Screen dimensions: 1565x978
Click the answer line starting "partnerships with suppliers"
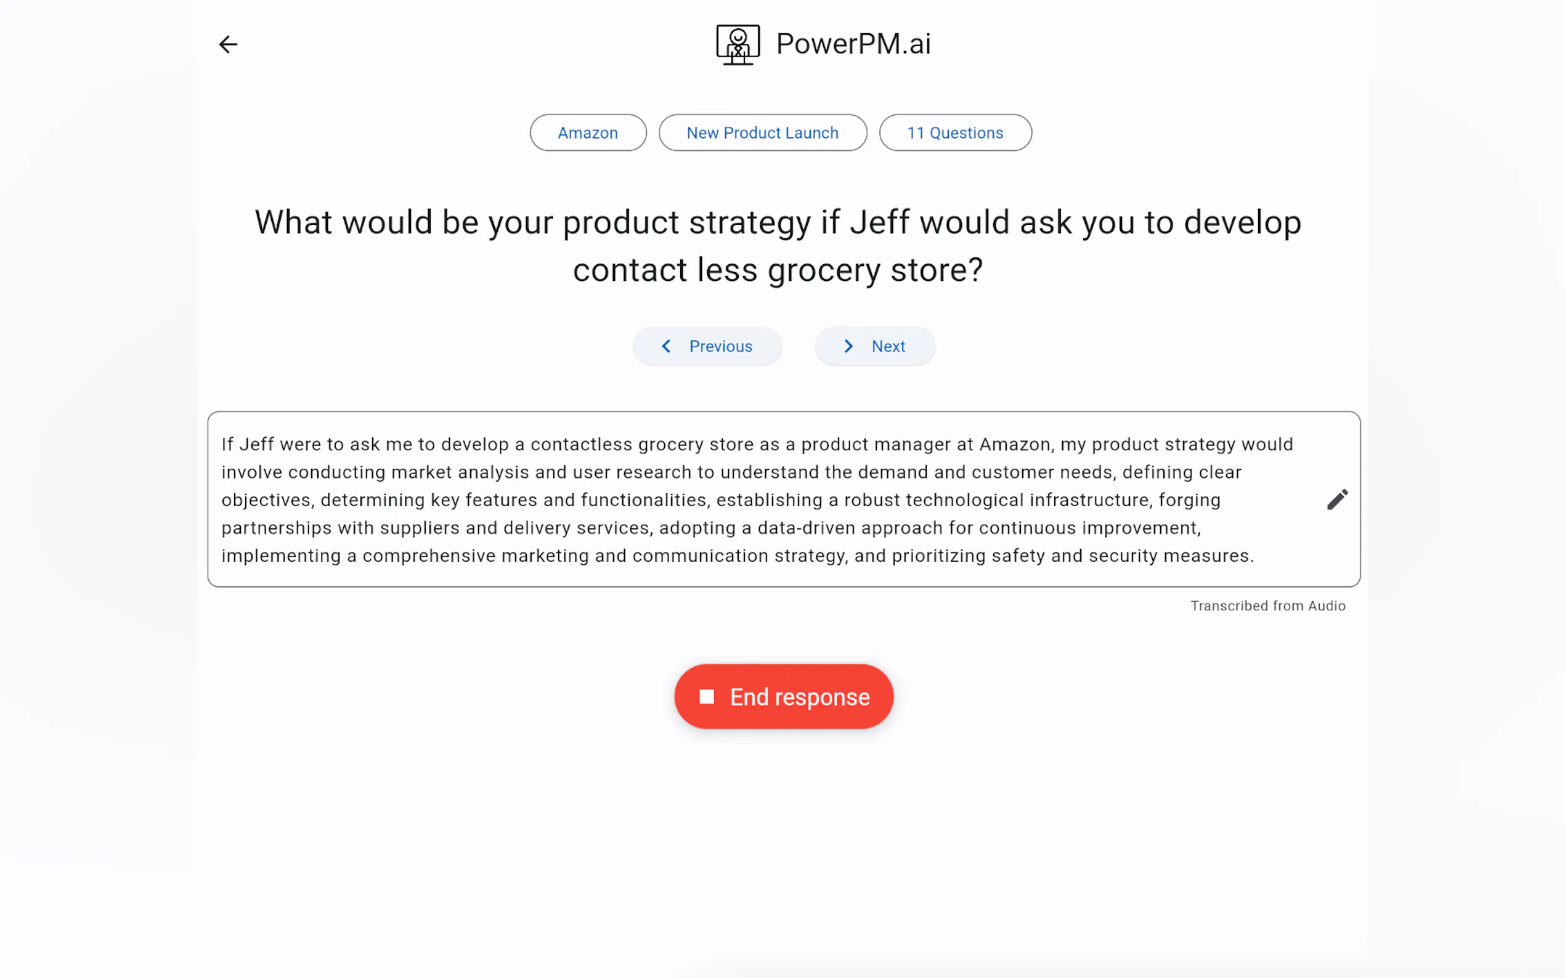[710, 528]
